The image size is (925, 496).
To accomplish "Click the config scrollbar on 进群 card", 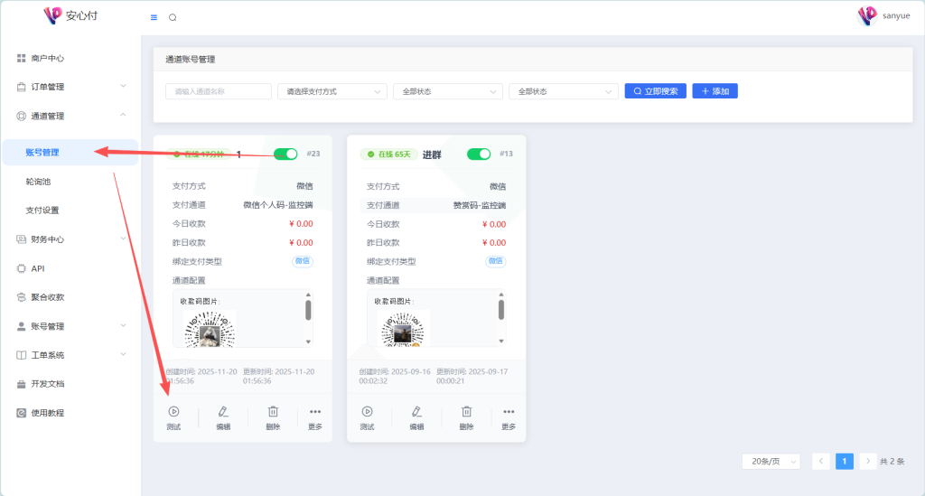I will pos(500,310).
